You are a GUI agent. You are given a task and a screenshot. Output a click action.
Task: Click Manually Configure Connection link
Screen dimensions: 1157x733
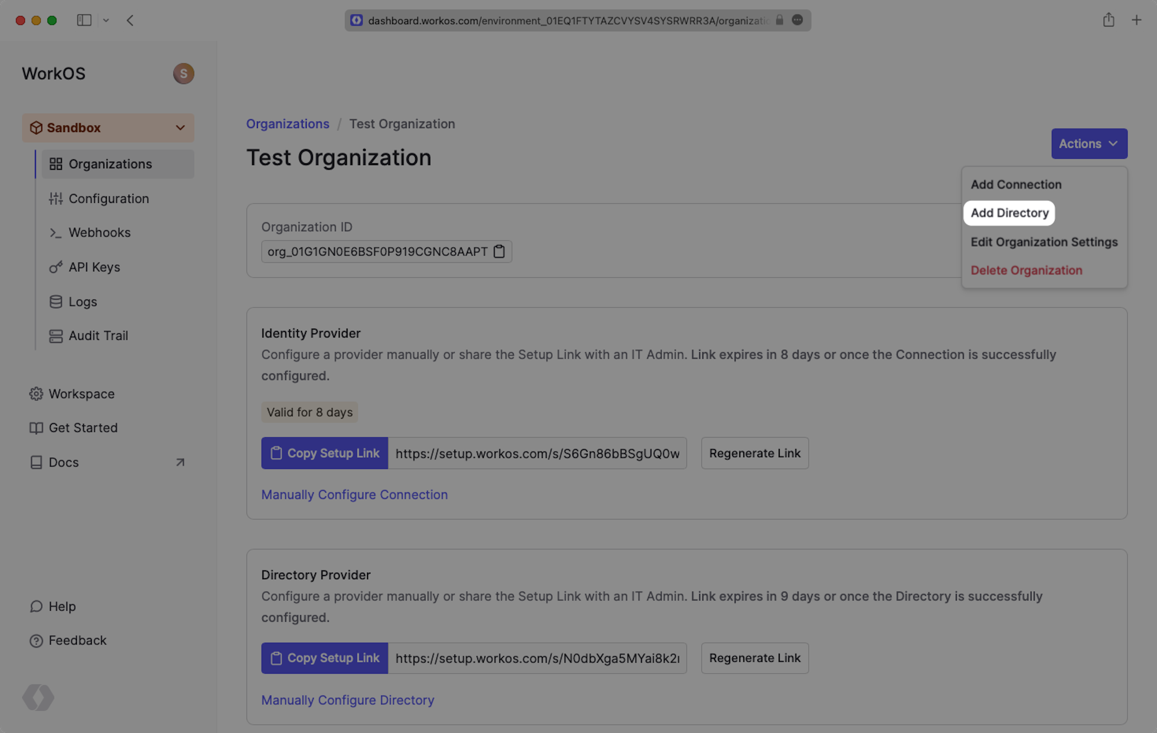point(354,495)
